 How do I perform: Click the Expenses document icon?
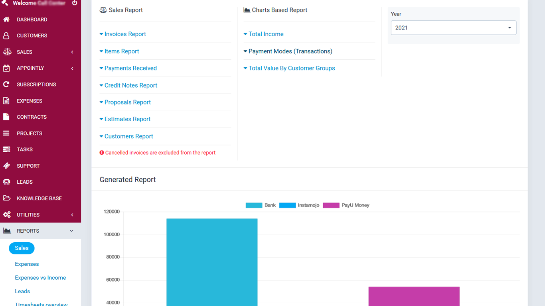[6, 101]
